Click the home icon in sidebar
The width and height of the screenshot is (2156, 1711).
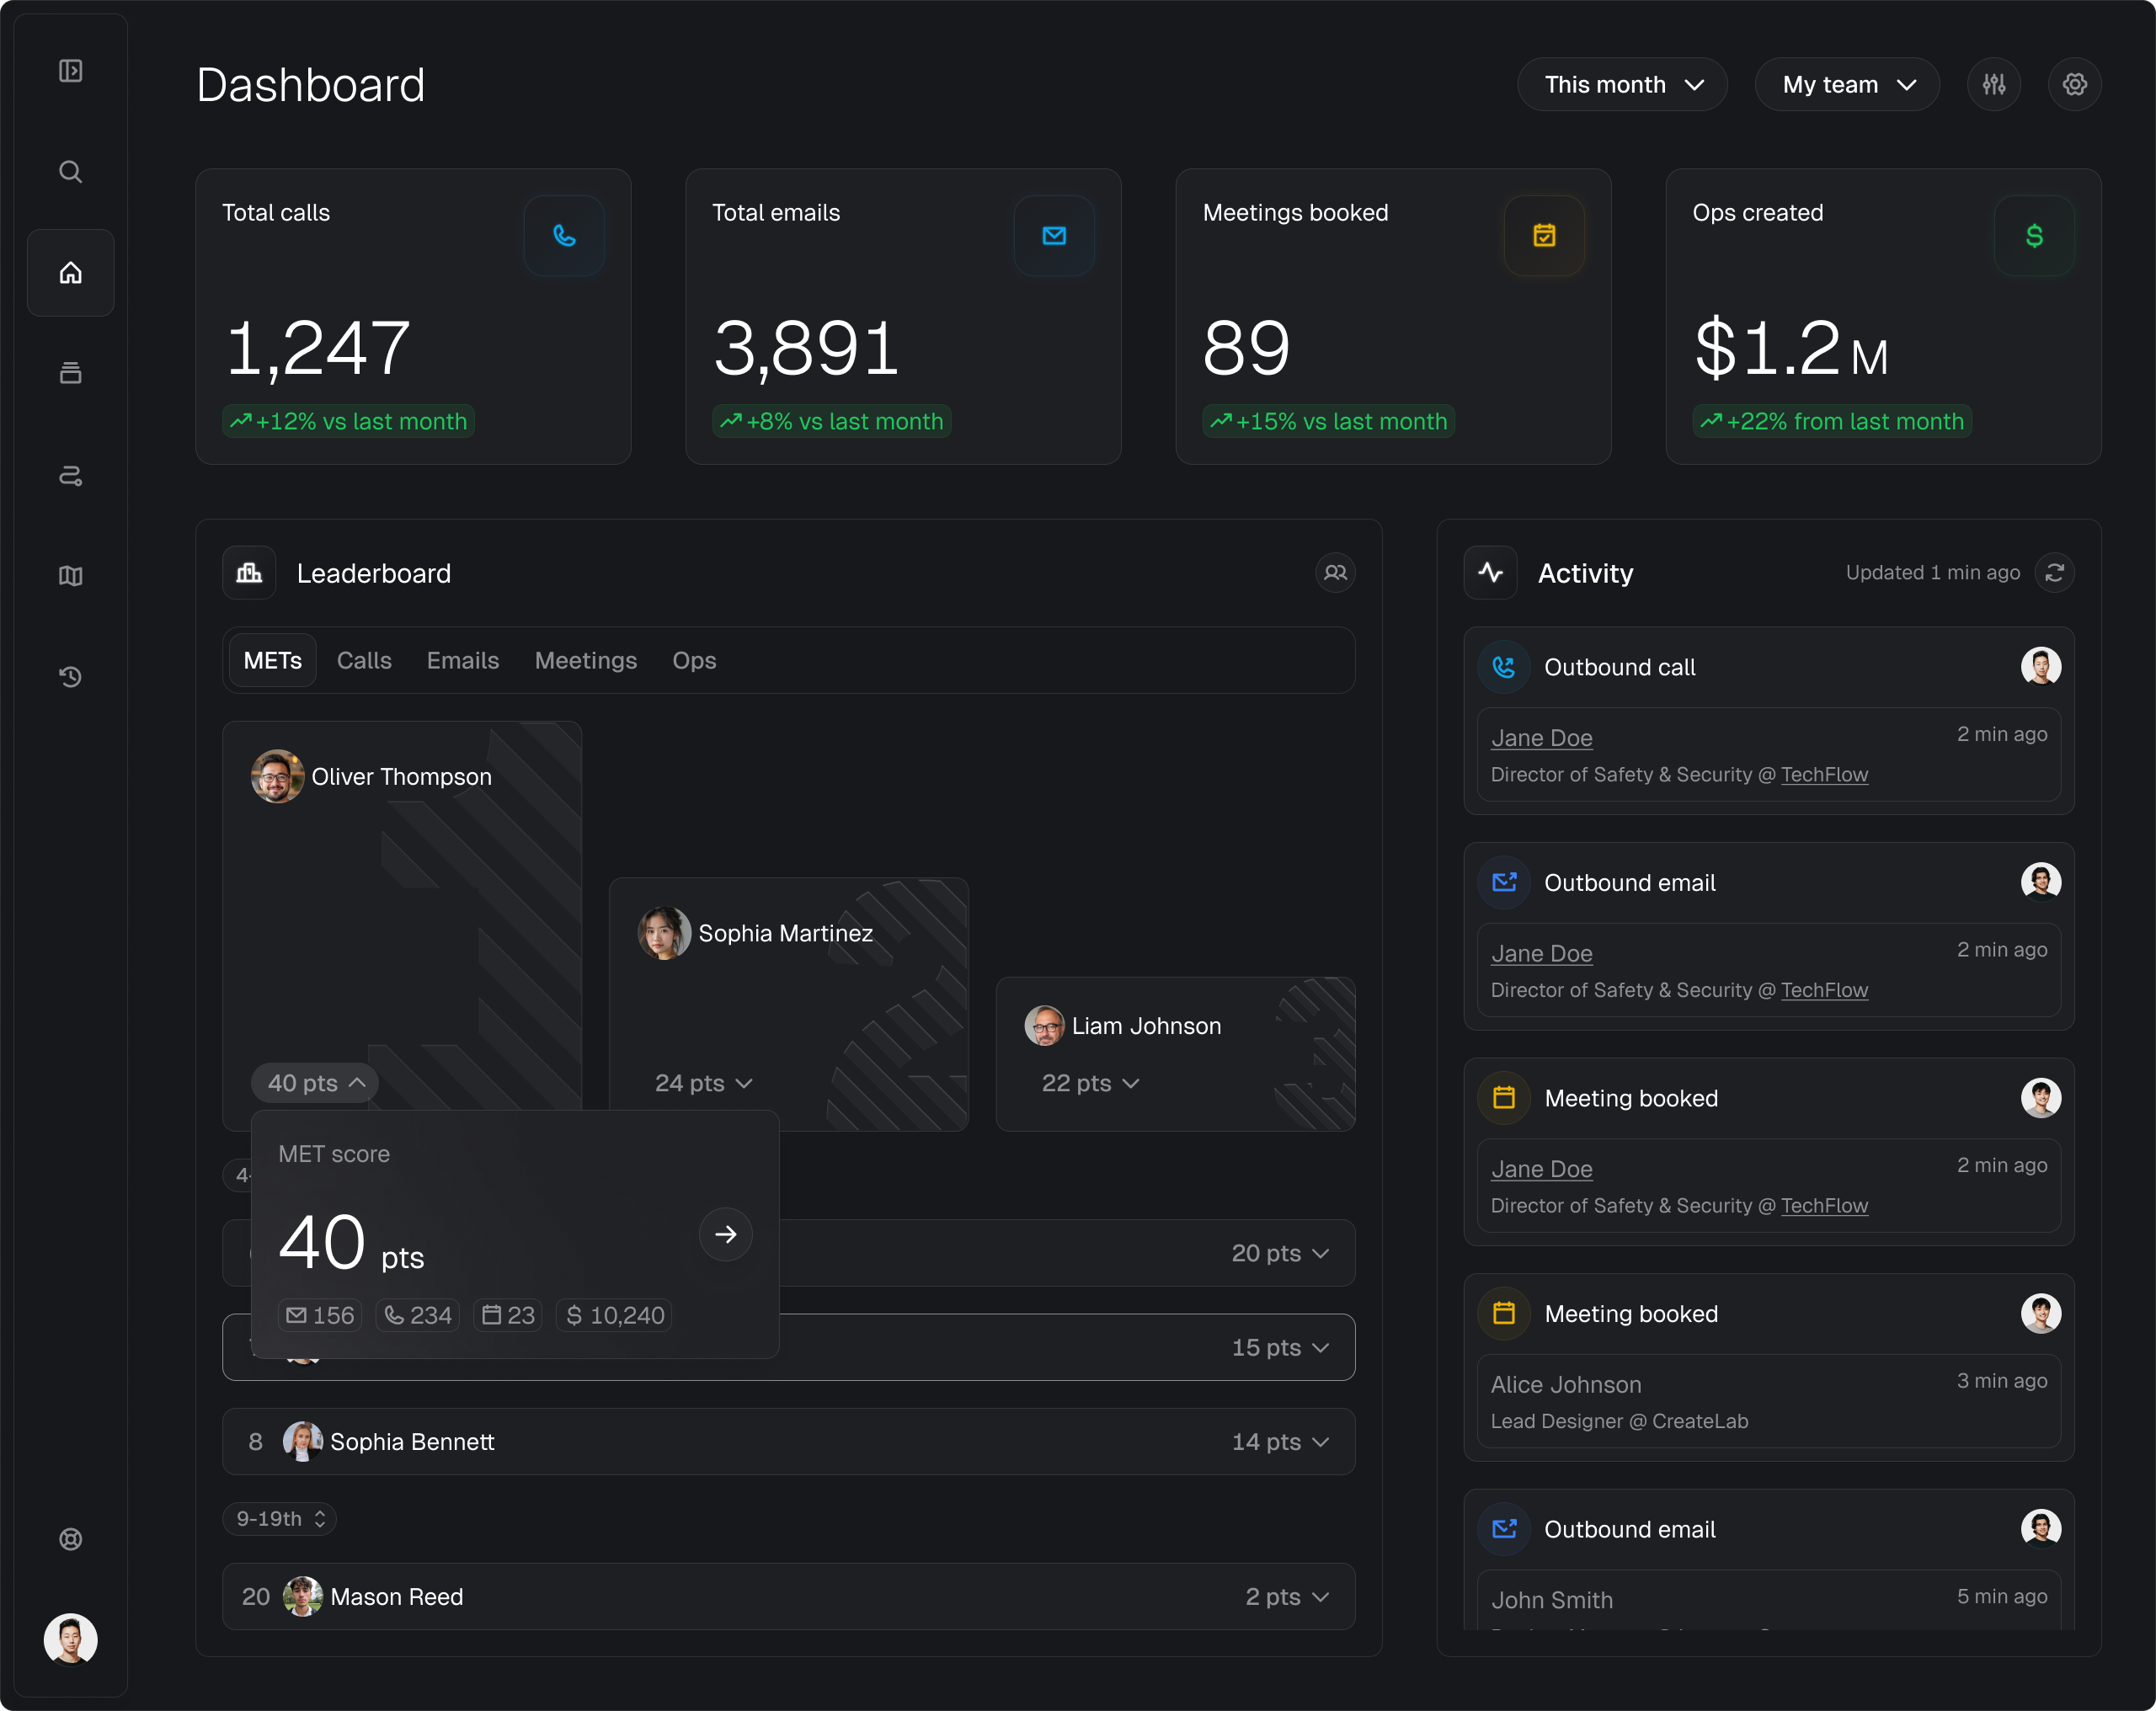[70, 273]
